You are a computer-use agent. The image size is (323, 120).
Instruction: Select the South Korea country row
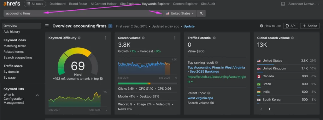(286, 100)
